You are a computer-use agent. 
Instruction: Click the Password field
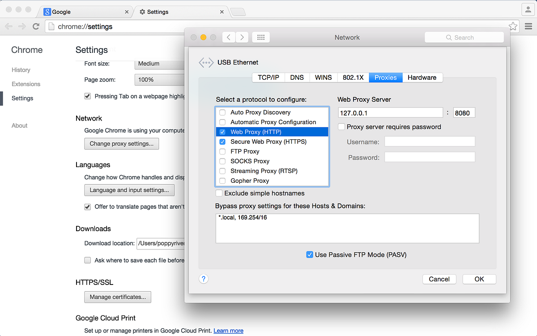click(430, 157)
